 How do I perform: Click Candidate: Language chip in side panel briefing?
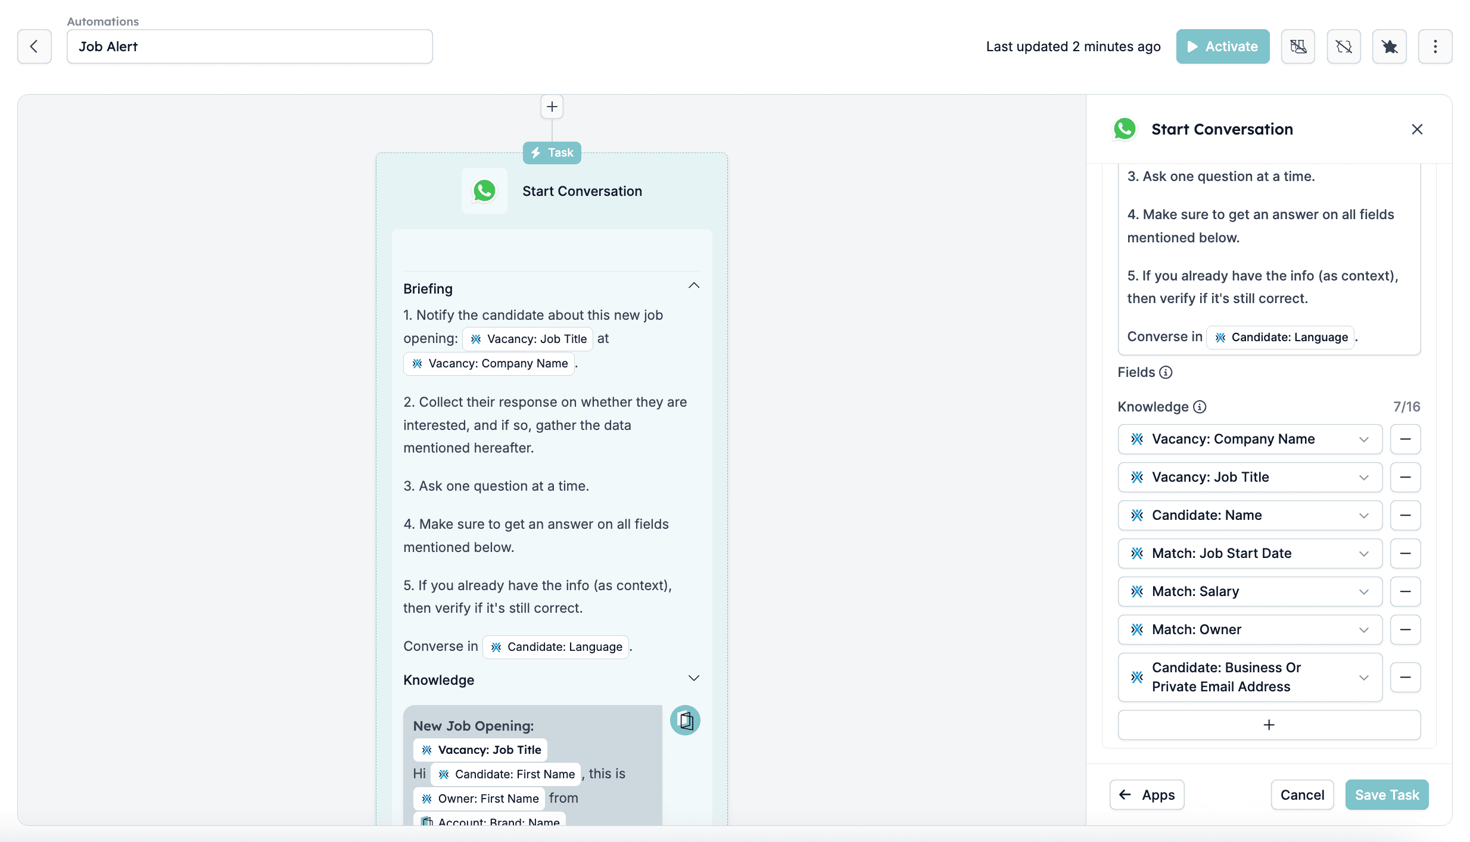[1280, 337]
